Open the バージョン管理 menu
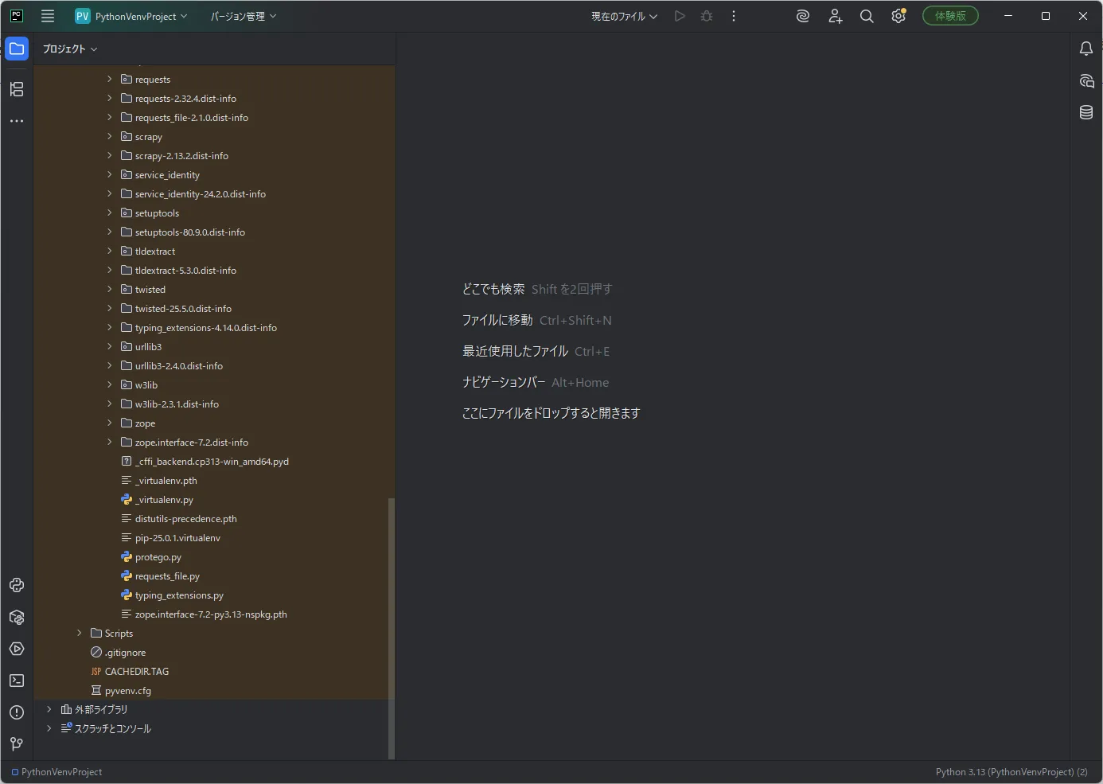Screen dimensions: 1103x784 (243, 16)
